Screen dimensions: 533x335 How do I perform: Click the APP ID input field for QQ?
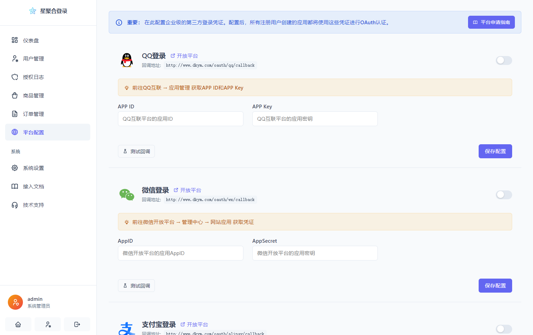[181, 119]
